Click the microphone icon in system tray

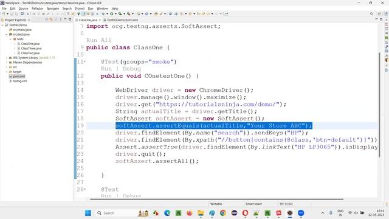coord(331,213)
